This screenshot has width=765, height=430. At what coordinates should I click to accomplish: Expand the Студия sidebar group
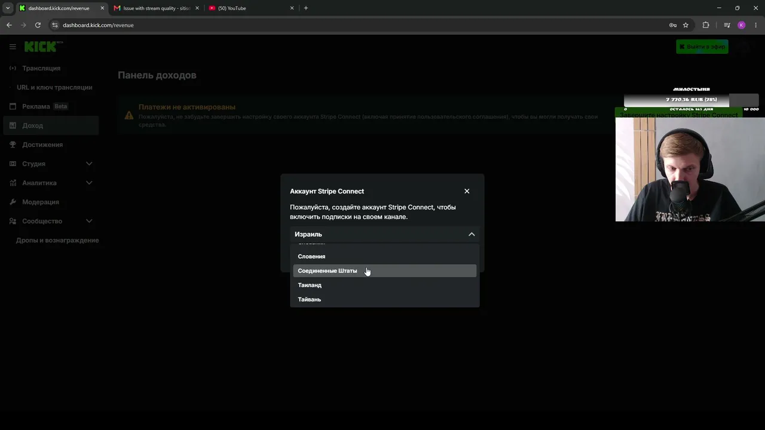tap(51, 164)
